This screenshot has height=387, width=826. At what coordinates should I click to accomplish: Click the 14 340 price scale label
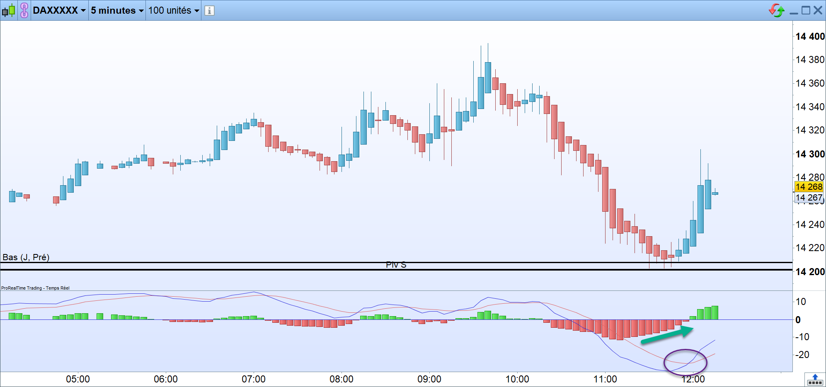tap(810, 107)
